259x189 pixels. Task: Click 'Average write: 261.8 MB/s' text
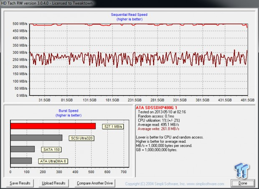(x=158, y=129)
